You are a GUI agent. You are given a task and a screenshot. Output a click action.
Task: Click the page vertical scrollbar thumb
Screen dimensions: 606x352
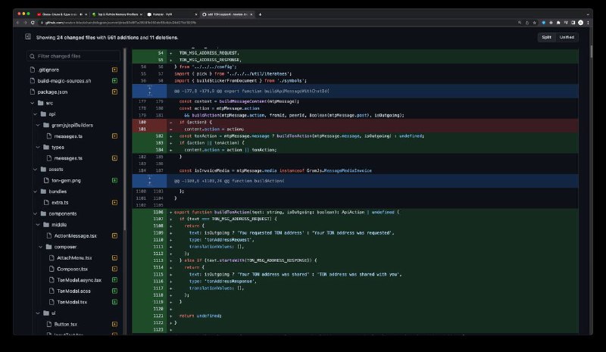tap(592, 51)
